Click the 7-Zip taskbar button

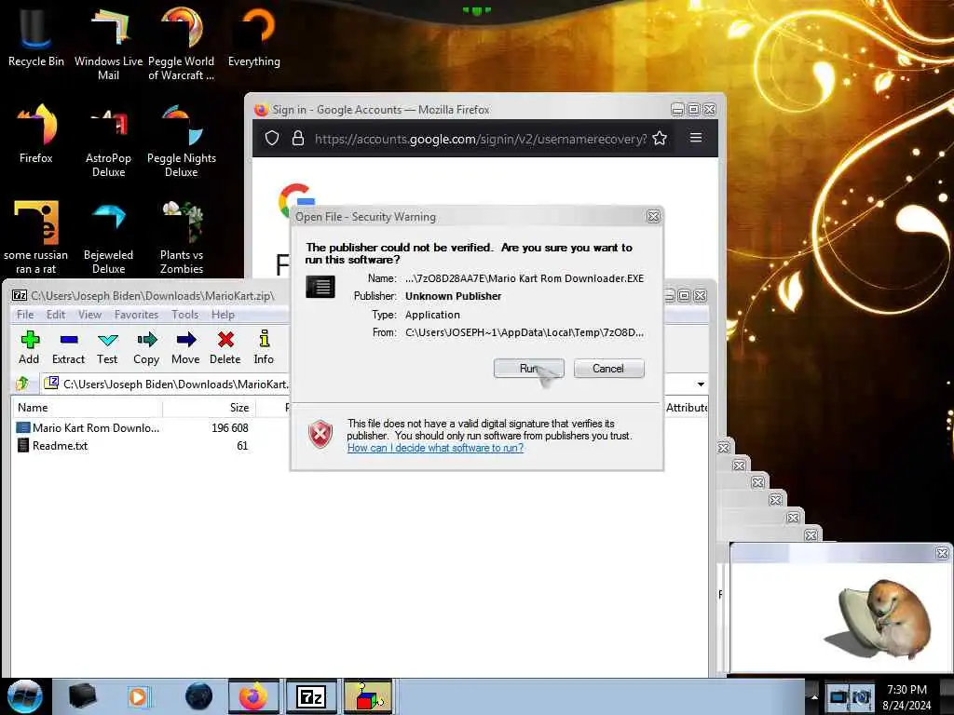point(311,696)
